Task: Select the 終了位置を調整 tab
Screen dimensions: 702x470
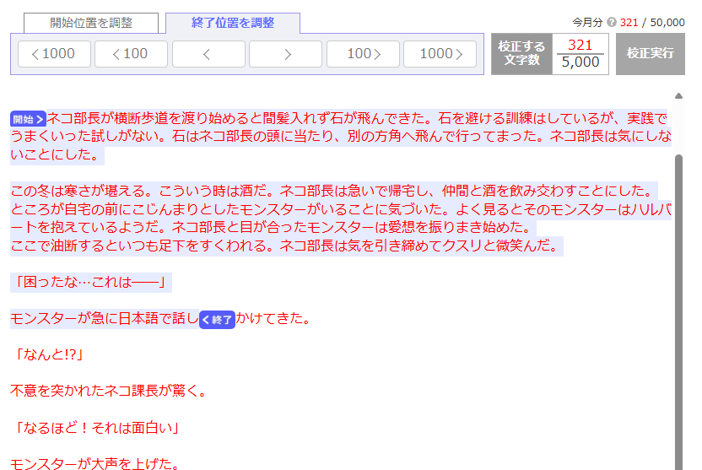Action: point(232,23)
